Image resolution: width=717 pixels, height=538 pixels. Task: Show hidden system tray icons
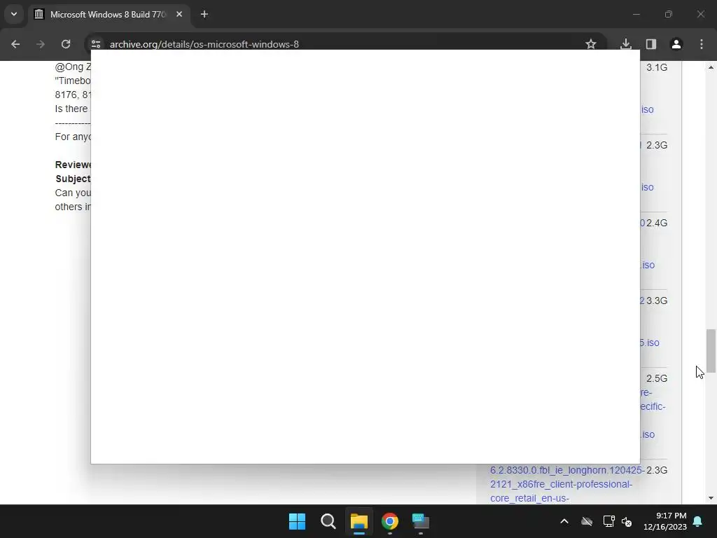[564, 521]
